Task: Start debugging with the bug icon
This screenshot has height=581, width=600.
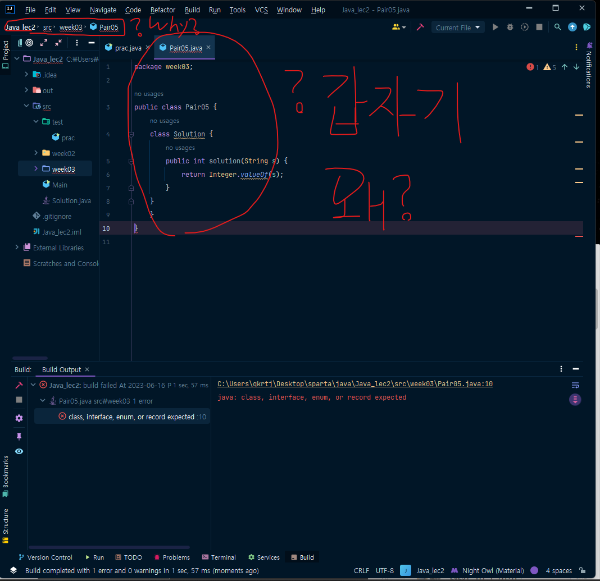Action: tap(510, 27)
